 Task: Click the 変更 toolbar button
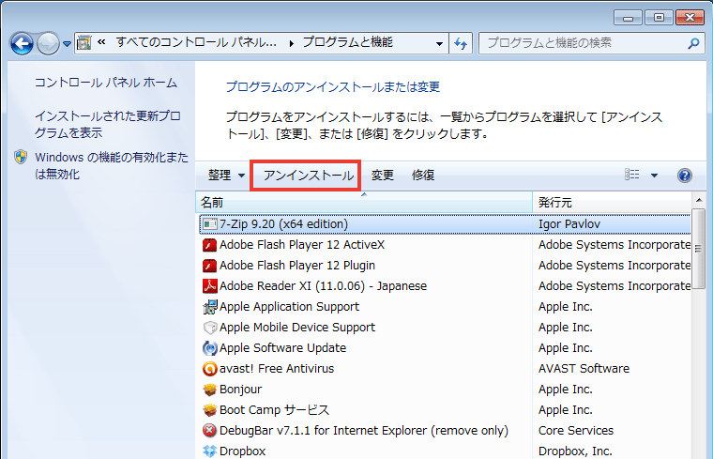(x=383, y=176)
